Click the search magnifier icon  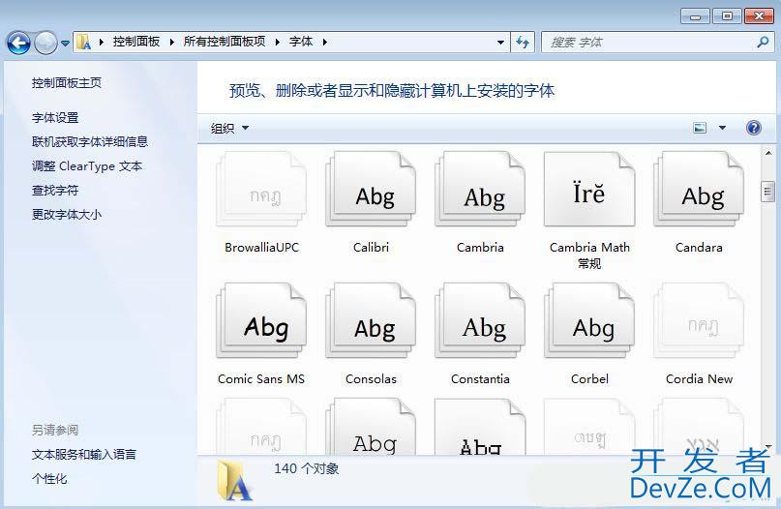tap(763, 43)
